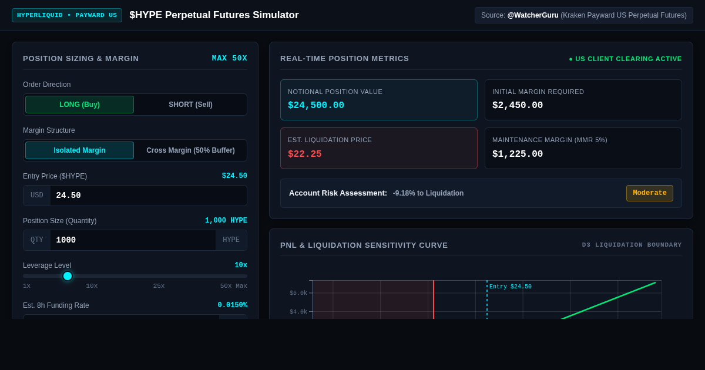Click the Leverage Level slider handle
This screenshot has height=370, width=705.
click(x=68, y=276)
